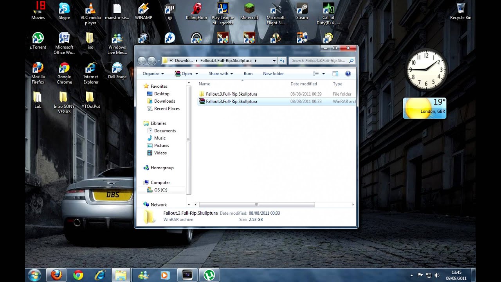Open the Movies desktop icon
Image resolution: width=501 pixels, height=282 pixels.
pyautogui.click(x=38, y=11)
